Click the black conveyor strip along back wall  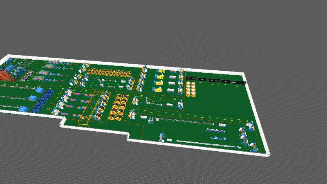[x=215, y=80]
